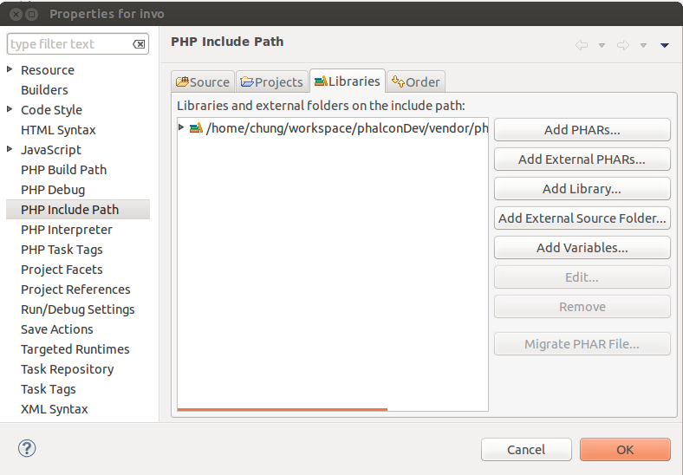Switch to the Projects tab
The image size is (683, 475).
(272, 82)
